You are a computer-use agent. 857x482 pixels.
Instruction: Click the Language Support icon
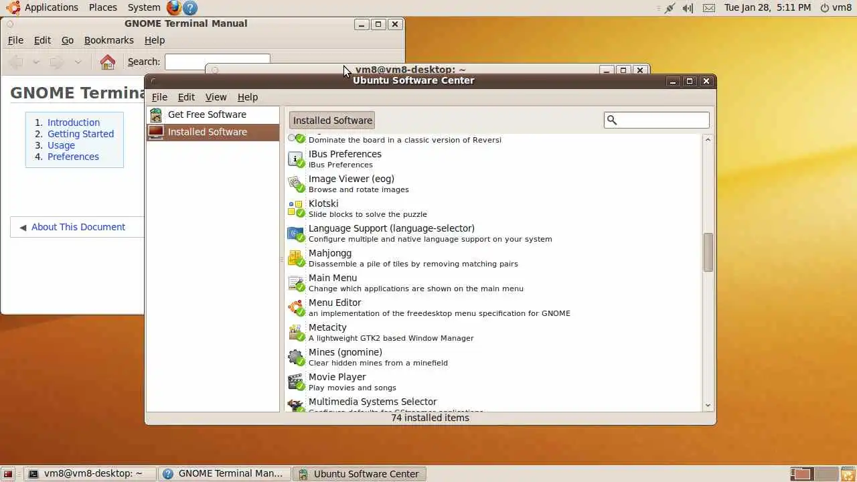296,234
